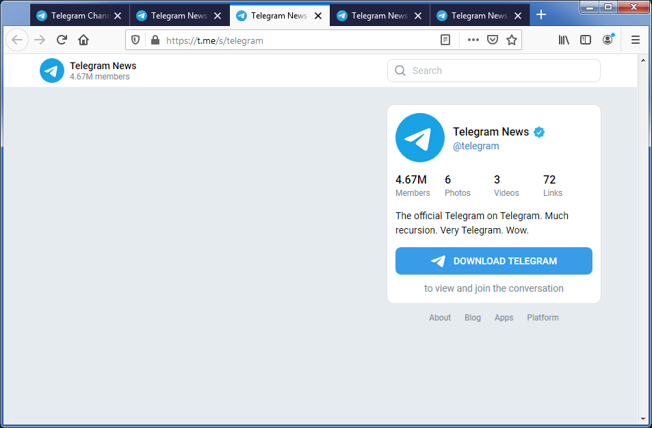Open the Firefox home page
This screenshot has height=428, width=652.
coord(83,40)
